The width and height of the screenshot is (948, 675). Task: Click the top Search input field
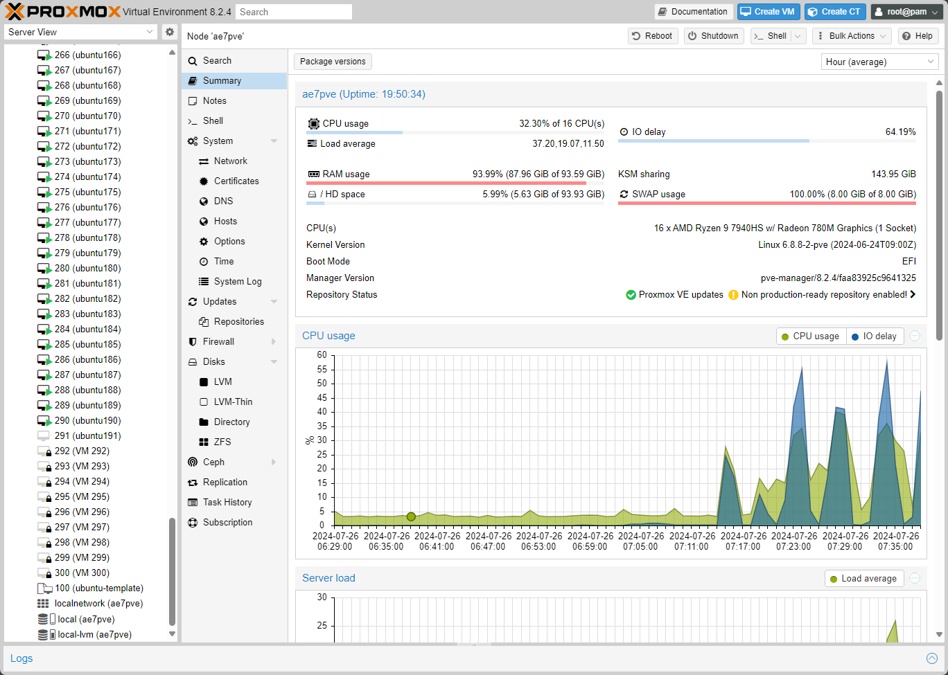[x=293, y=12]
